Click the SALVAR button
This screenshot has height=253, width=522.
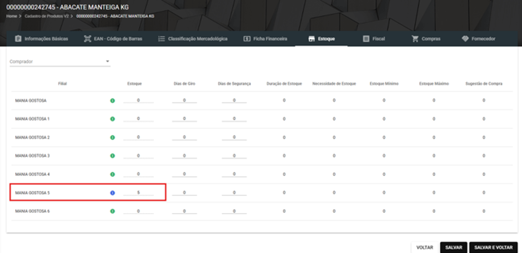pyautogui.click(x=454, y=247)
